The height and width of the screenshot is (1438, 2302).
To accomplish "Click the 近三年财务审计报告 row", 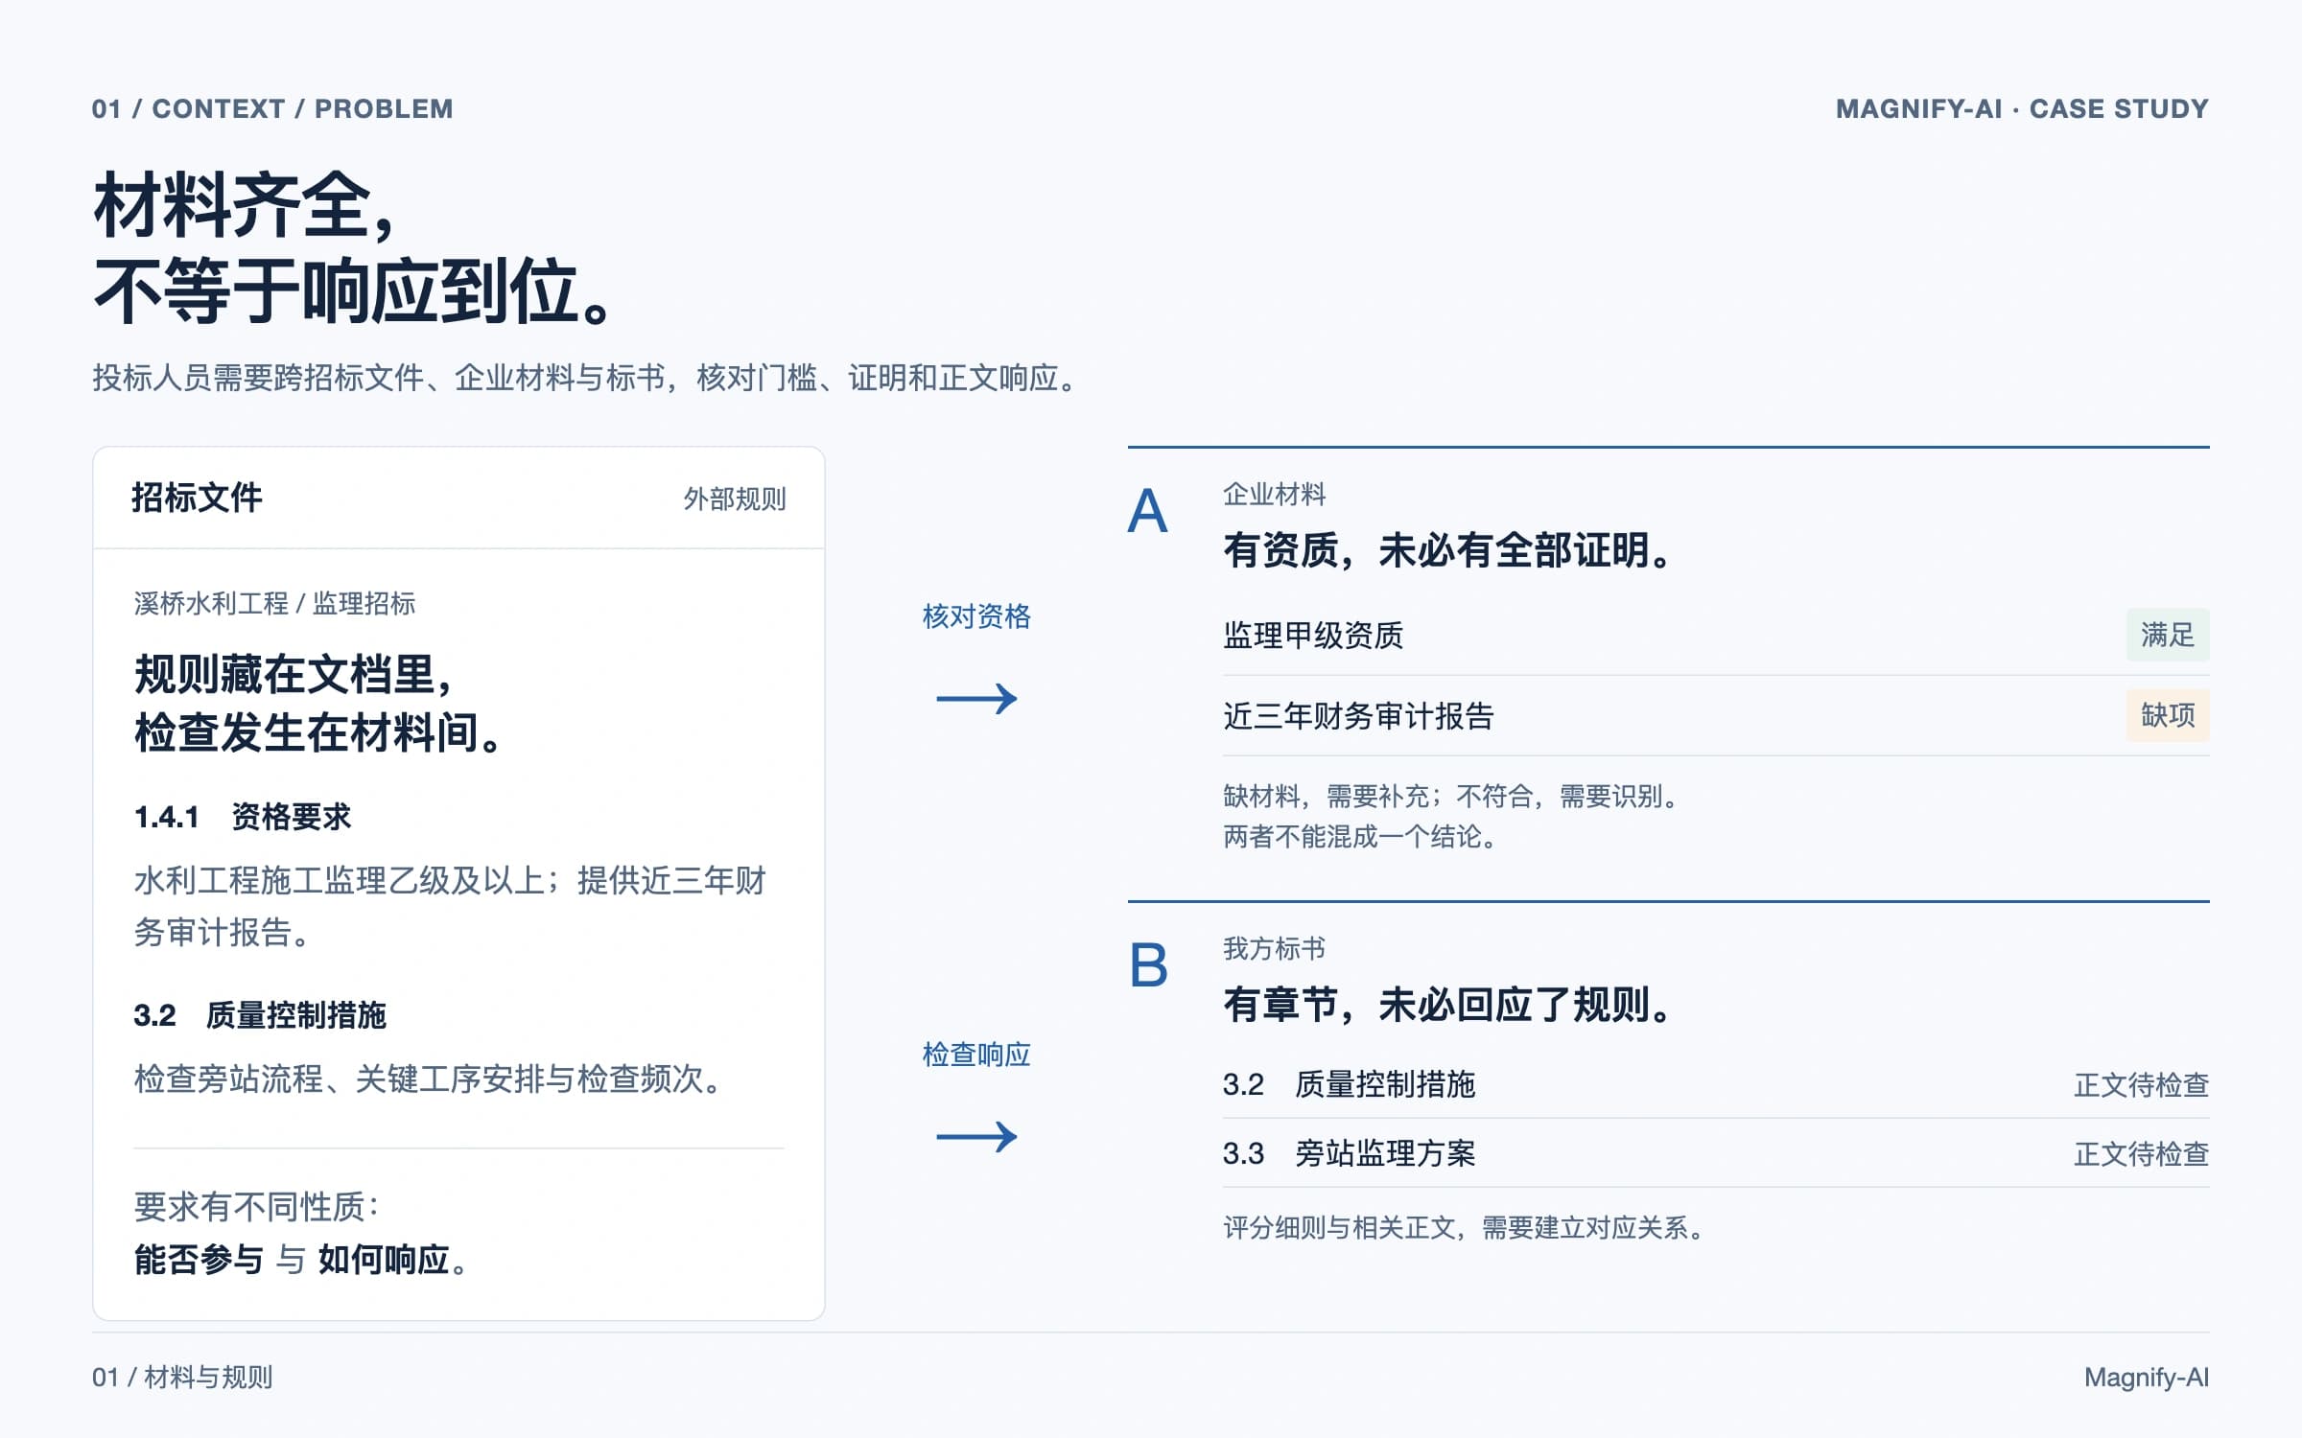I will (1716, 715).
